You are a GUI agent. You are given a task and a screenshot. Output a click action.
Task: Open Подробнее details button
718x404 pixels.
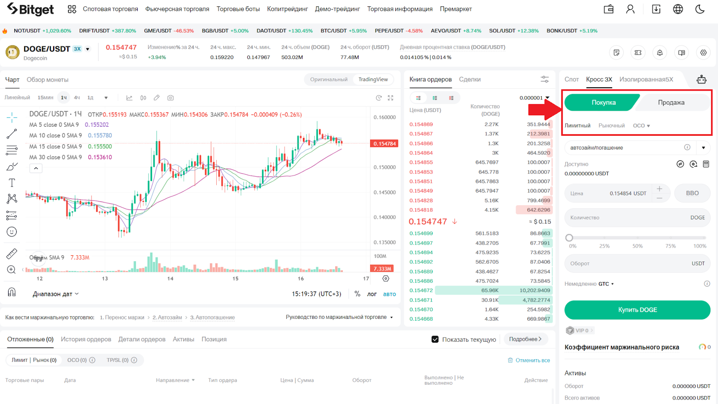525,339
